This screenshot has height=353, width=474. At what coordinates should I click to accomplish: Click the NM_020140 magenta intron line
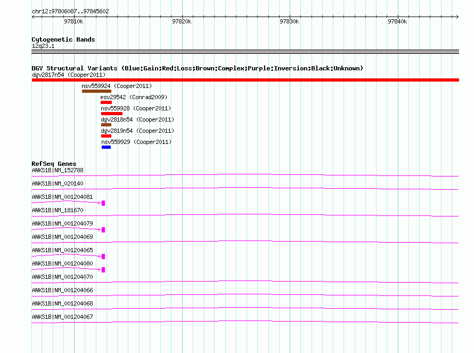point(245,188)
